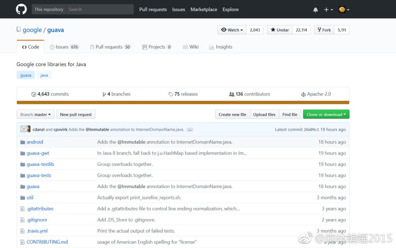
Task: Click the guava-testlib folder icon
Action: coord(23,164)
